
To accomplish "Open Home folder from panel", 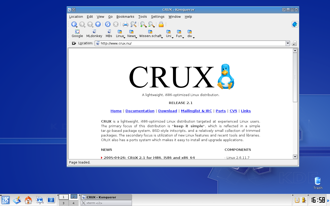I will coord(28,200).
